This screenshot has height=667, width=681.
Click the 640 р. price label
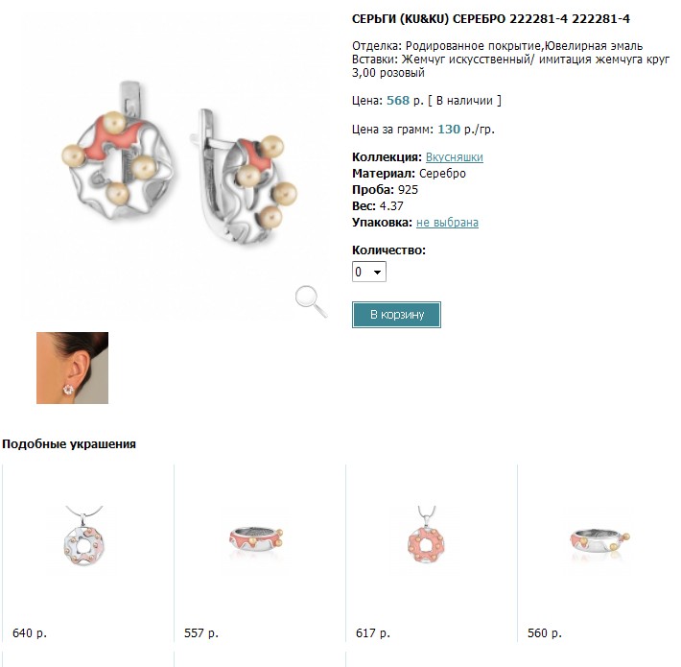30,633
